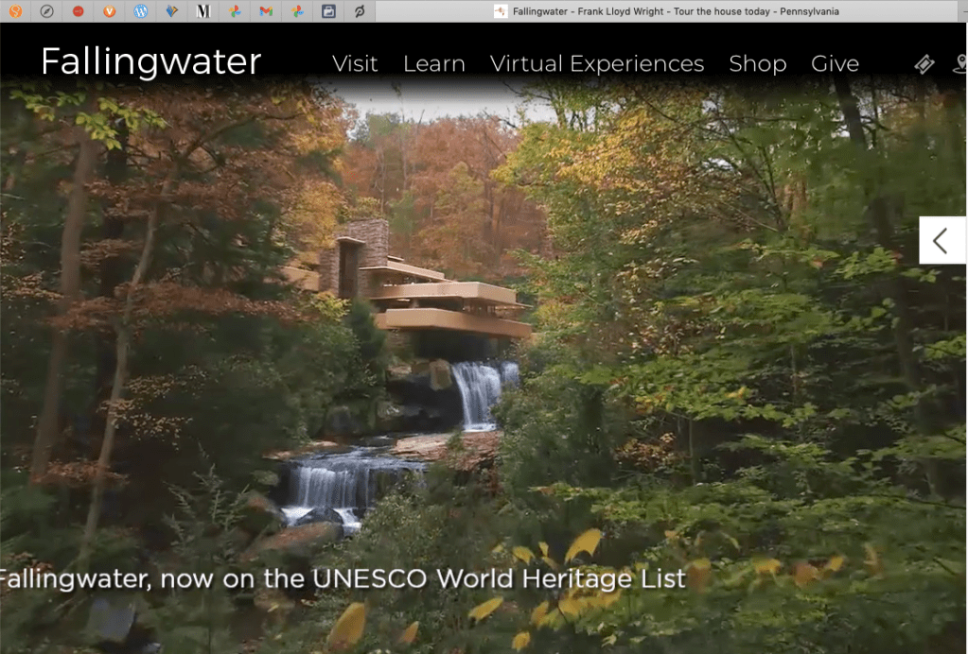The width and height of the screenshot is (968, 654).
Task: Open the Virtual Experiences menu
Action: tap(597, 64)
